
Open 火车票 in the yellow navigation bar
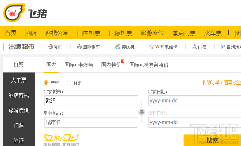coord(213,33)
